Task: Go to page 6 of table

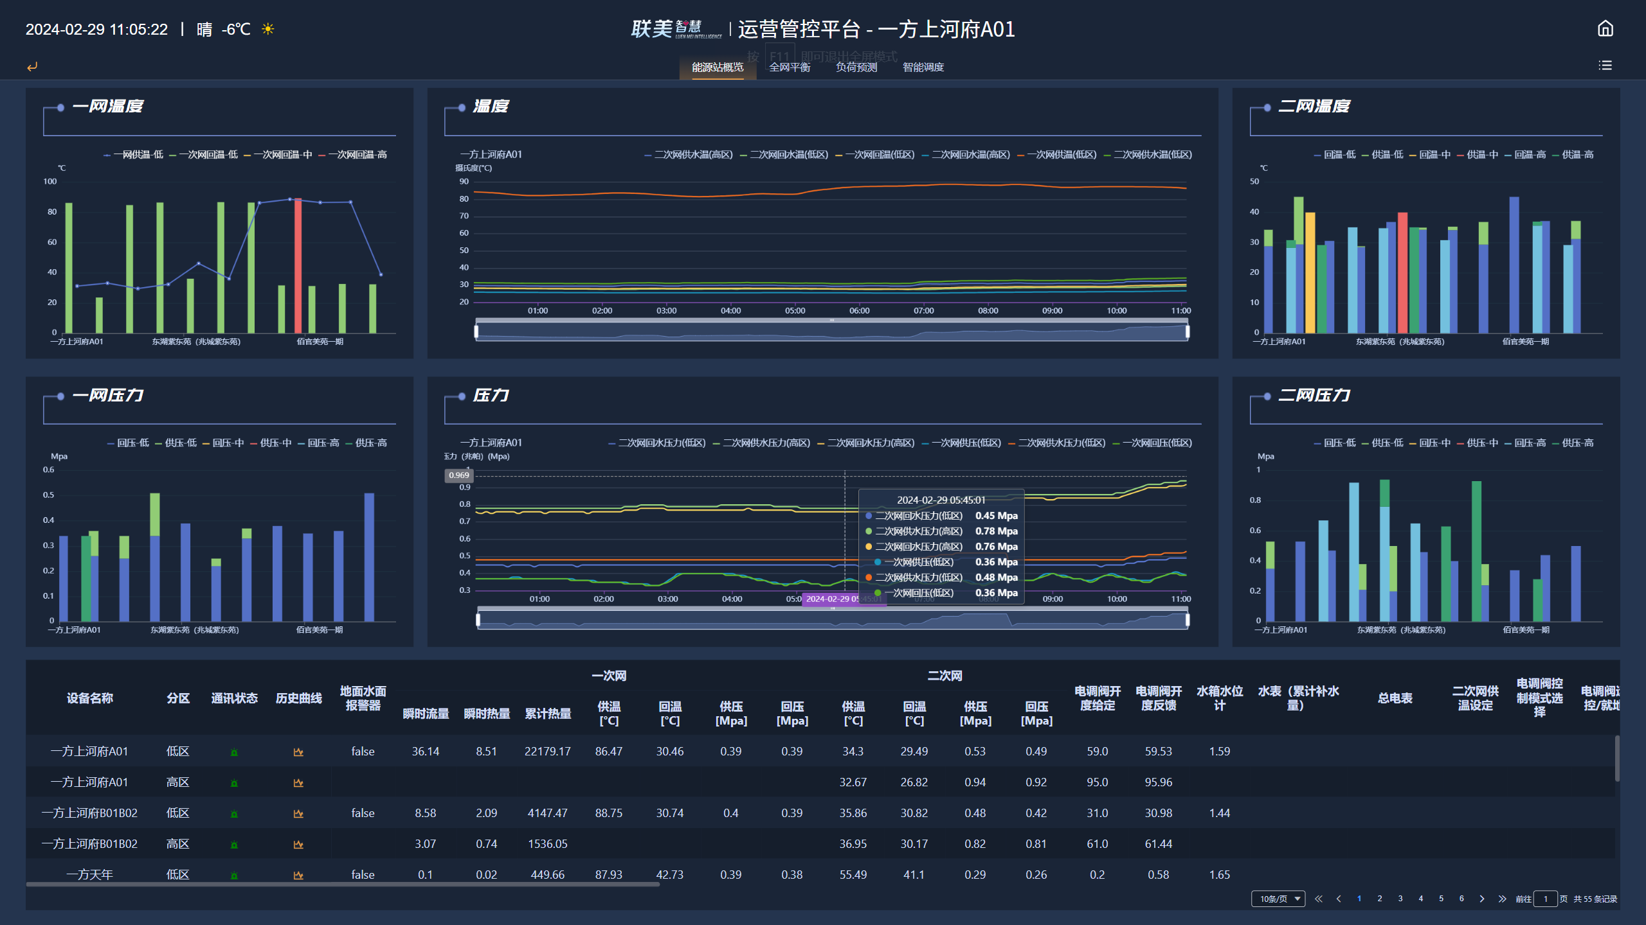Action: click(1461, 899)
